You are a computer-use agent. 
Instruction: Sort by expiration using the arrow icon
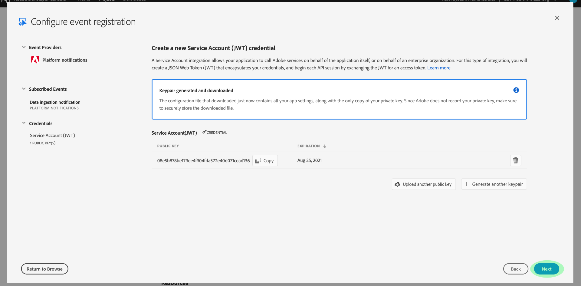click(x=325, y=146)
